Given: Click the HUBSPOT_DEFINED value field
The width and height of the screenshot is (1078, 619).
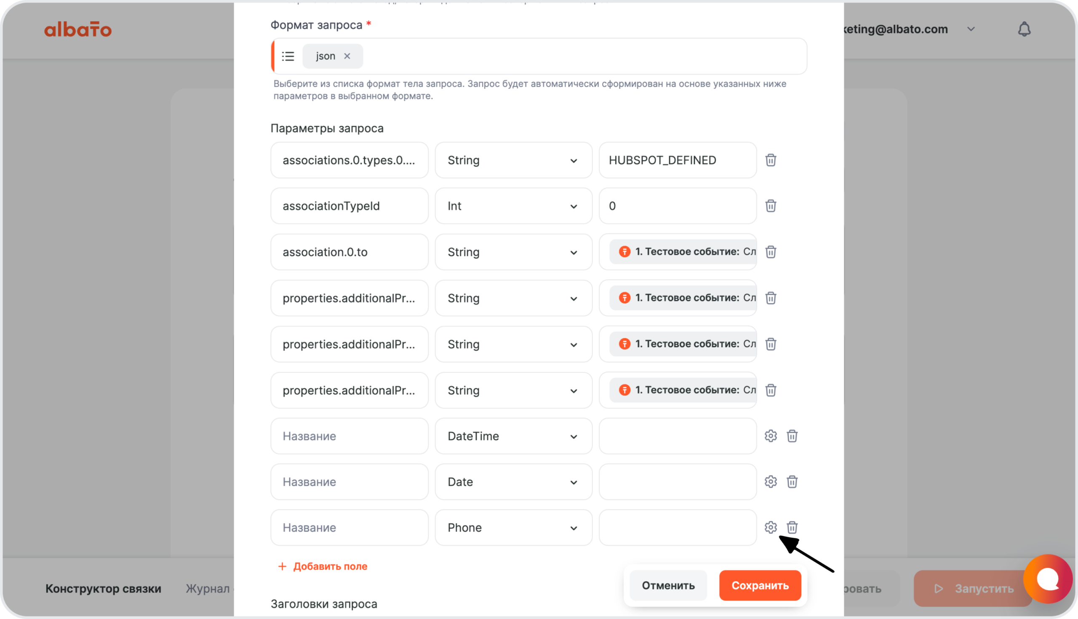Looking at the screenshot, I should [x=677, y=160].
